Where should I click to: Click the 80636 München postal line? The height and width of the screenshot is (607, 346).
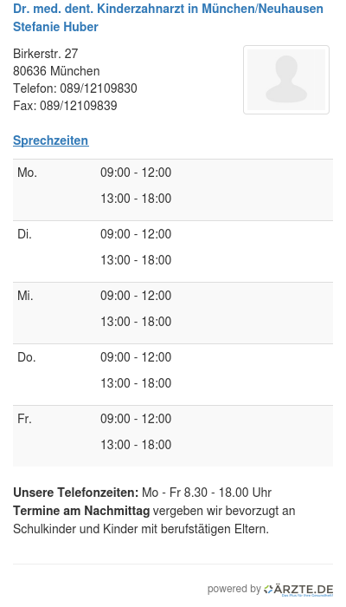[56, 71]
